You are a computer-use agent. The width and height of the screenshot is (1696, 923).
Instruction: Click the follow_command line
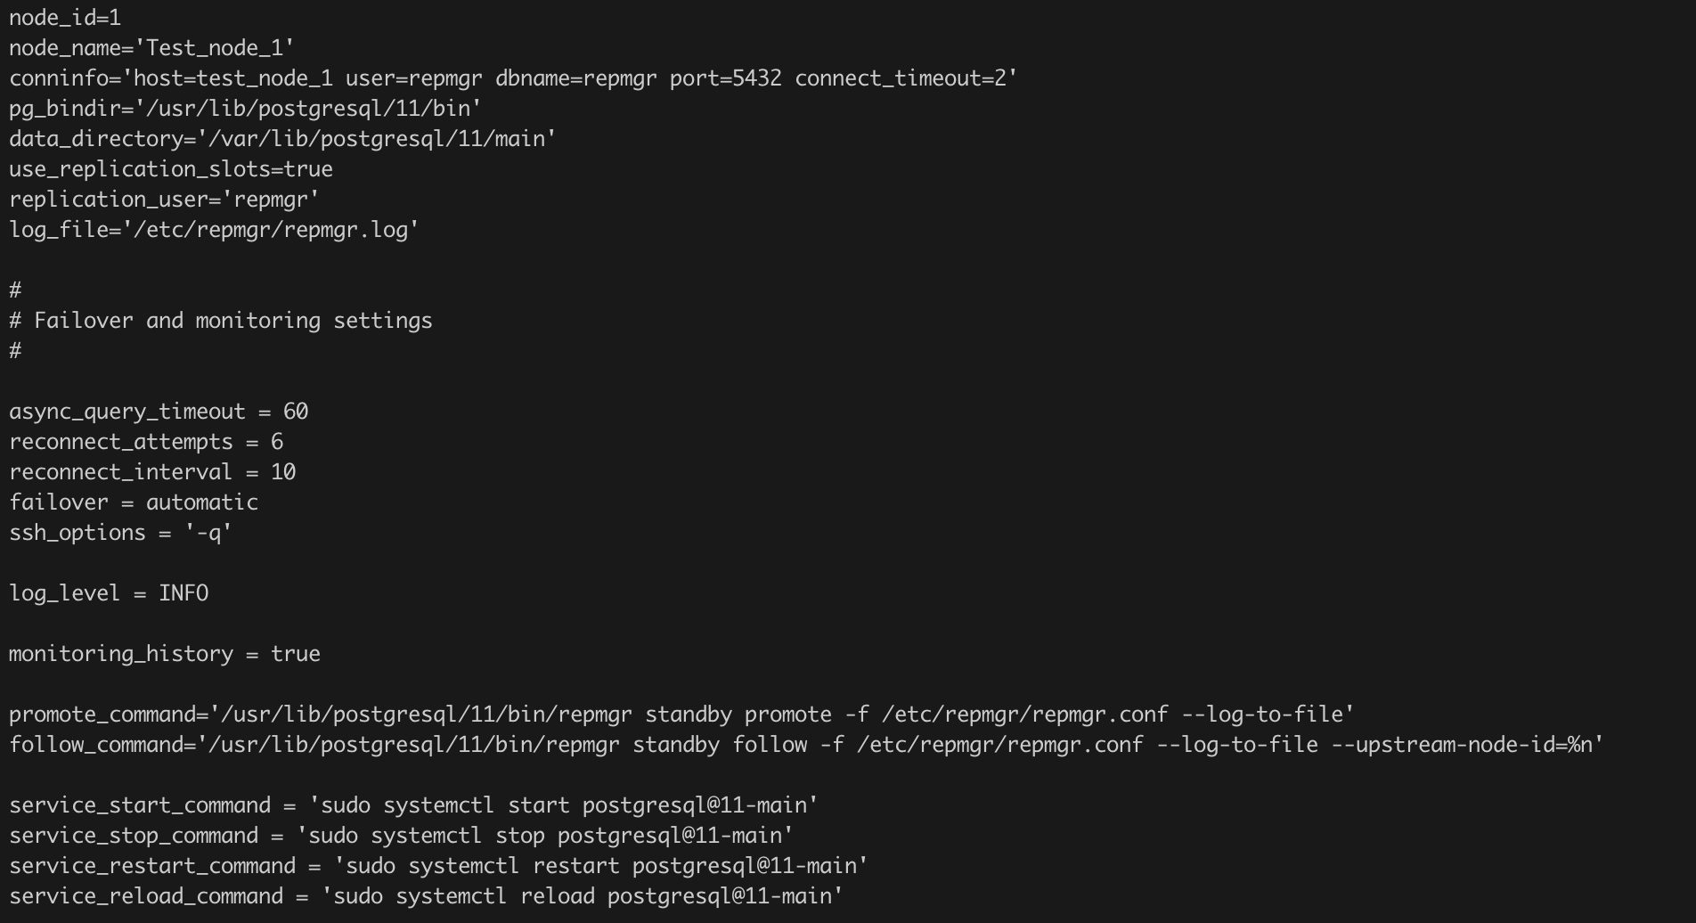click(x=806, y=745)
